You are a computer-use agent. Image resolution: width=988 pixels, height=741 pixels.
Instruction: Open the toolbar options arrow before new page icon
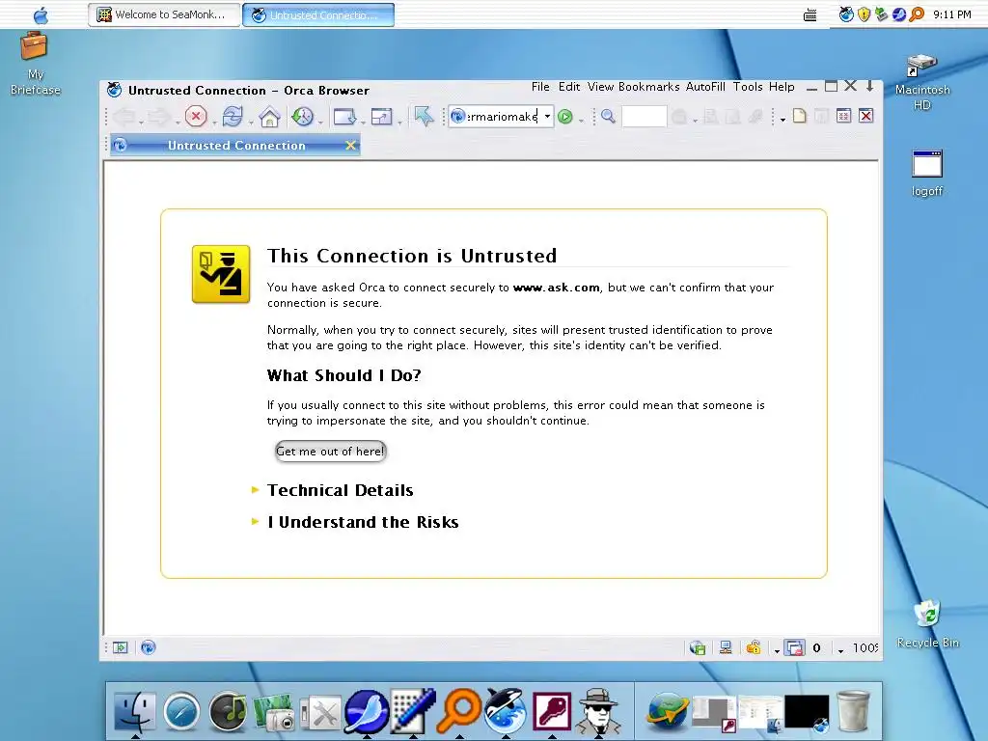(782, 119)
